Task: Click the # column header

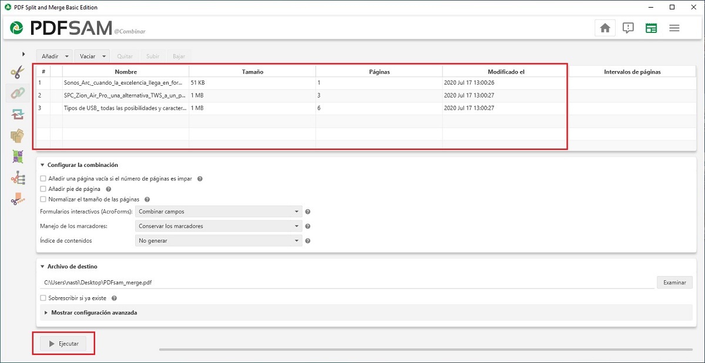Action: pyautogui.click(x=43, y=72)
